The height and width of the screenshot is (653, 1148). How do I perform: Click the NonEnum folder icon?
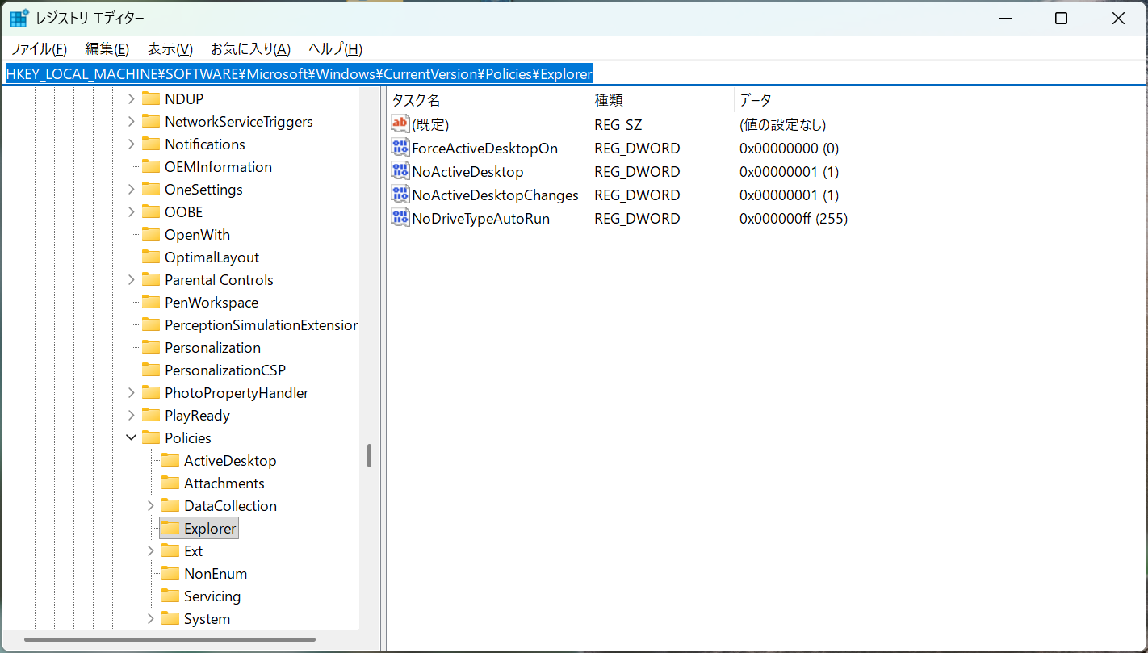(x=170, y=573)
